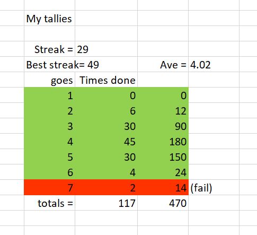Viewport: 257px width, 235px height.
Task: Select the 'totals =' label cell
Action: point(49,203)
